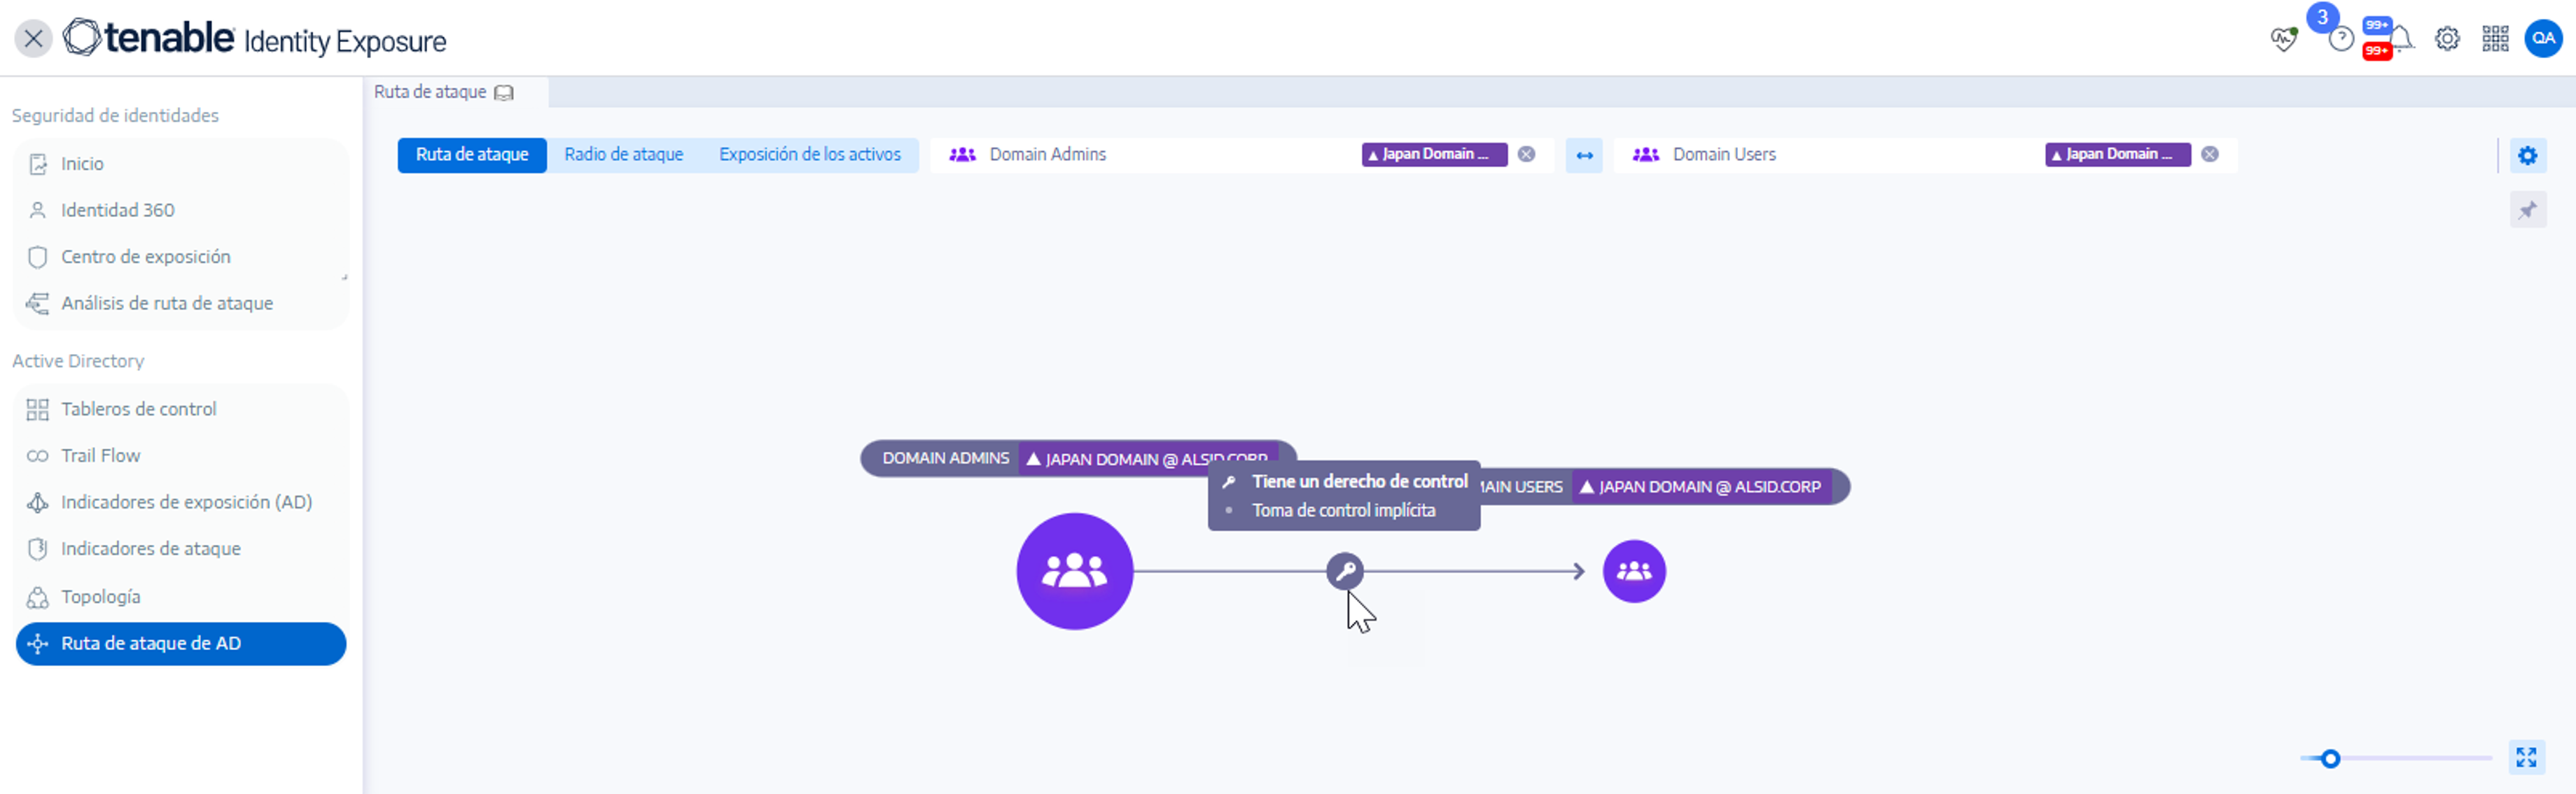Switch to Radio de ataque tab

[x=624, y=155]
